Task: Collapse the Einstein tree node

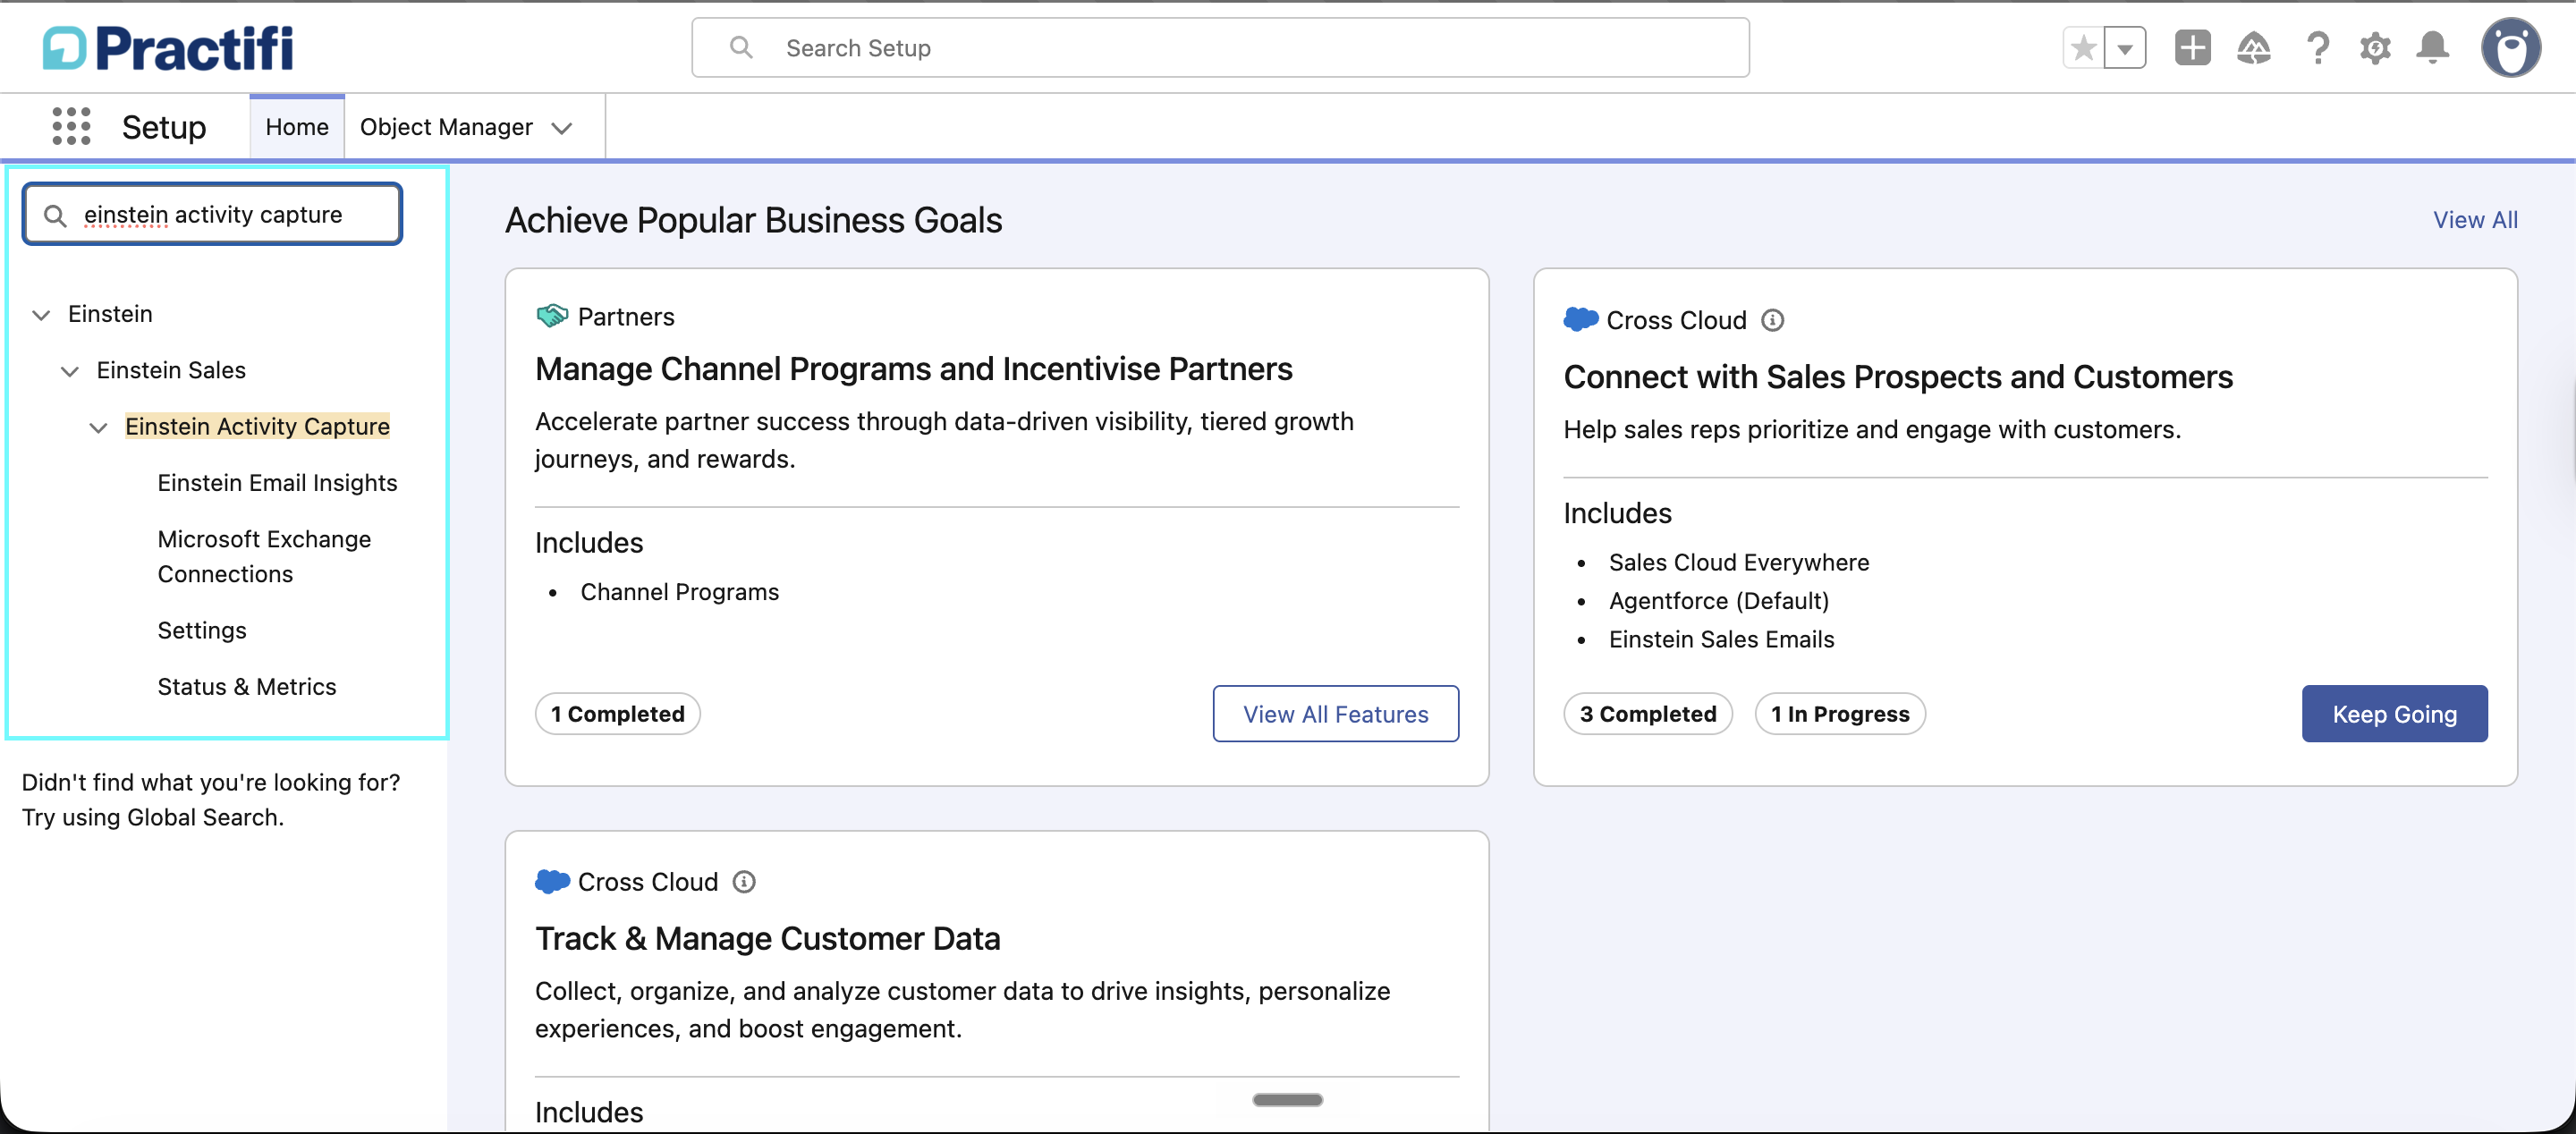Action: 41,315
